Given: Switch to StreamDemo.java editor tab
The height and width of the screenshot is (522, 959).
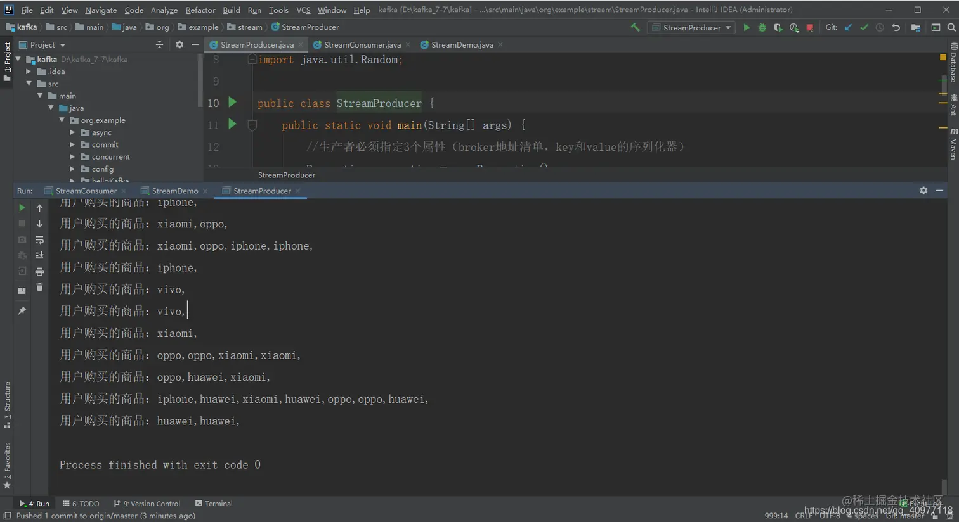Looking at the screenshot, I should coord(462,44).
